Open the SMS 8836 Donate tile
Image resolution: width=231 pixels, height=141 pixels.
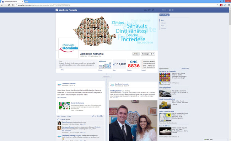coord(134,64)
